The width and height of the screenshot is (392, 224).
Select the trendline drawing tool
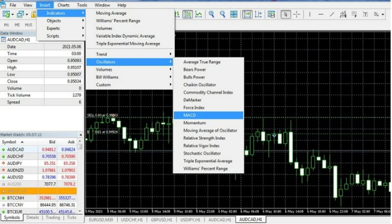(332, 15)
